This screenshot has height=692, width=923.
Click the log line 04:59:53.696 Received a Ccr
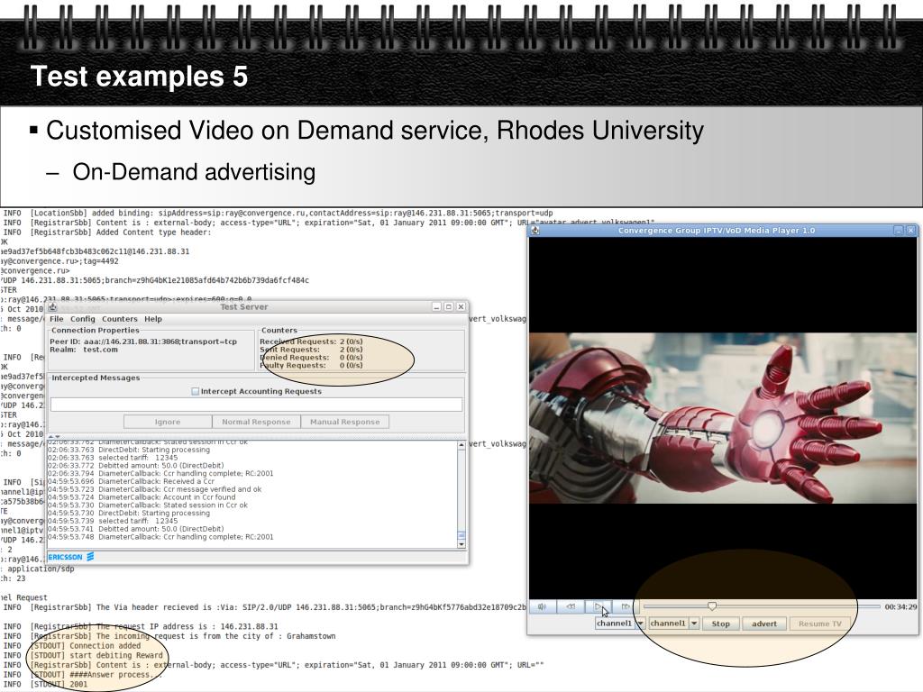point(132,481)
